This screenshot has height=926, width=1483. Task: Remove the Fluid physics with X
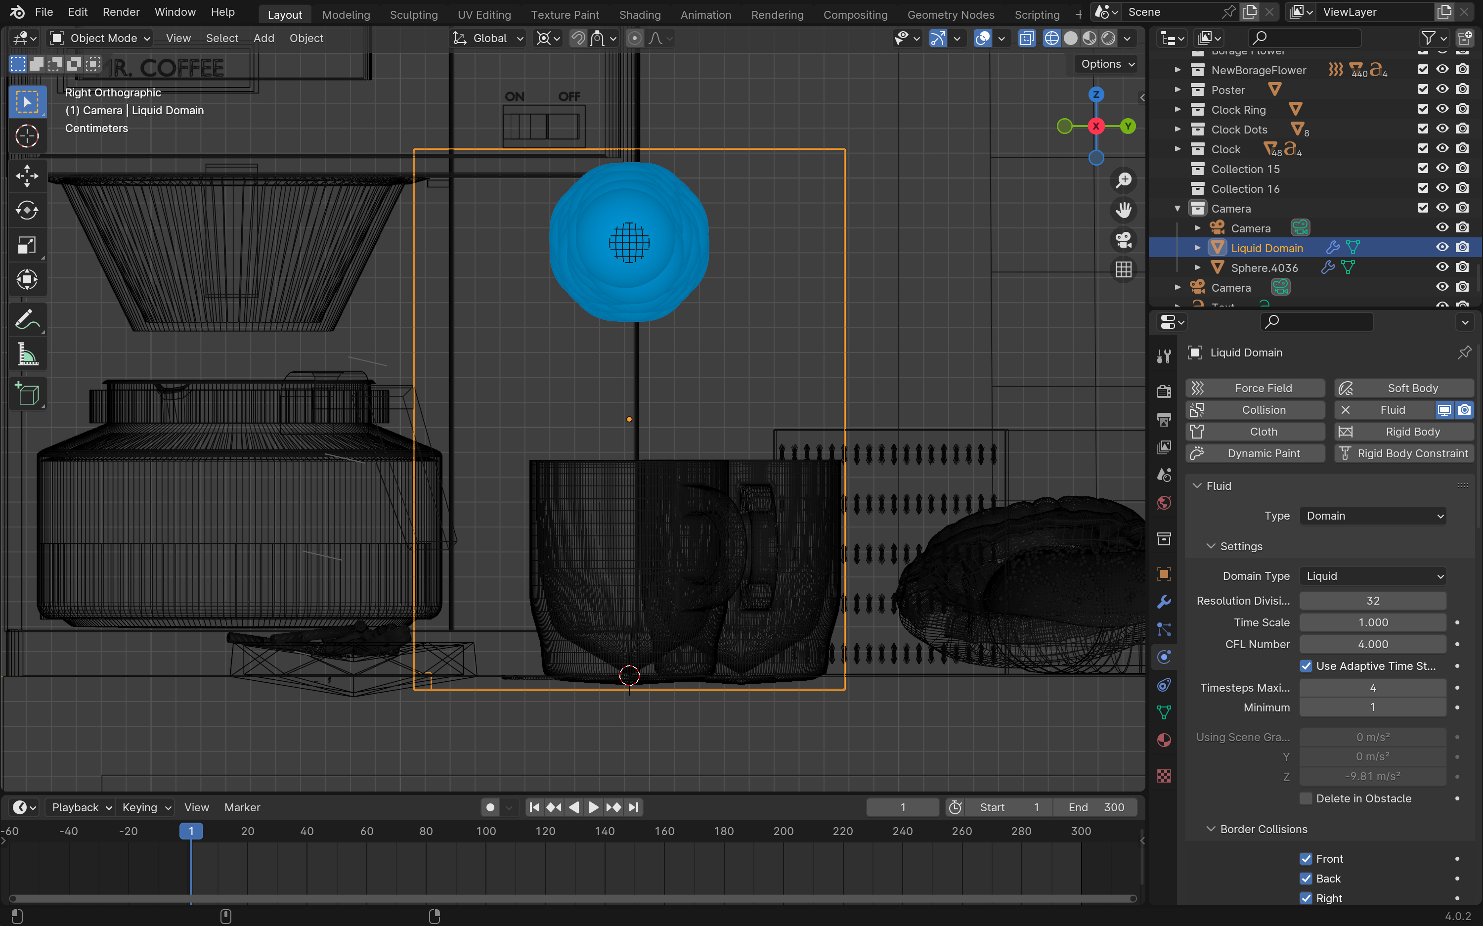pyautogui.click(x=1345, y=410)
